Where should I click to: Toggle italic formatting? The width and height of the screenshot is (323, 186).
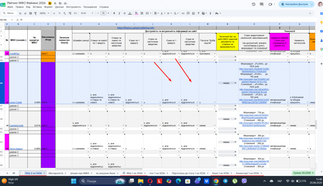pos(119,13)
